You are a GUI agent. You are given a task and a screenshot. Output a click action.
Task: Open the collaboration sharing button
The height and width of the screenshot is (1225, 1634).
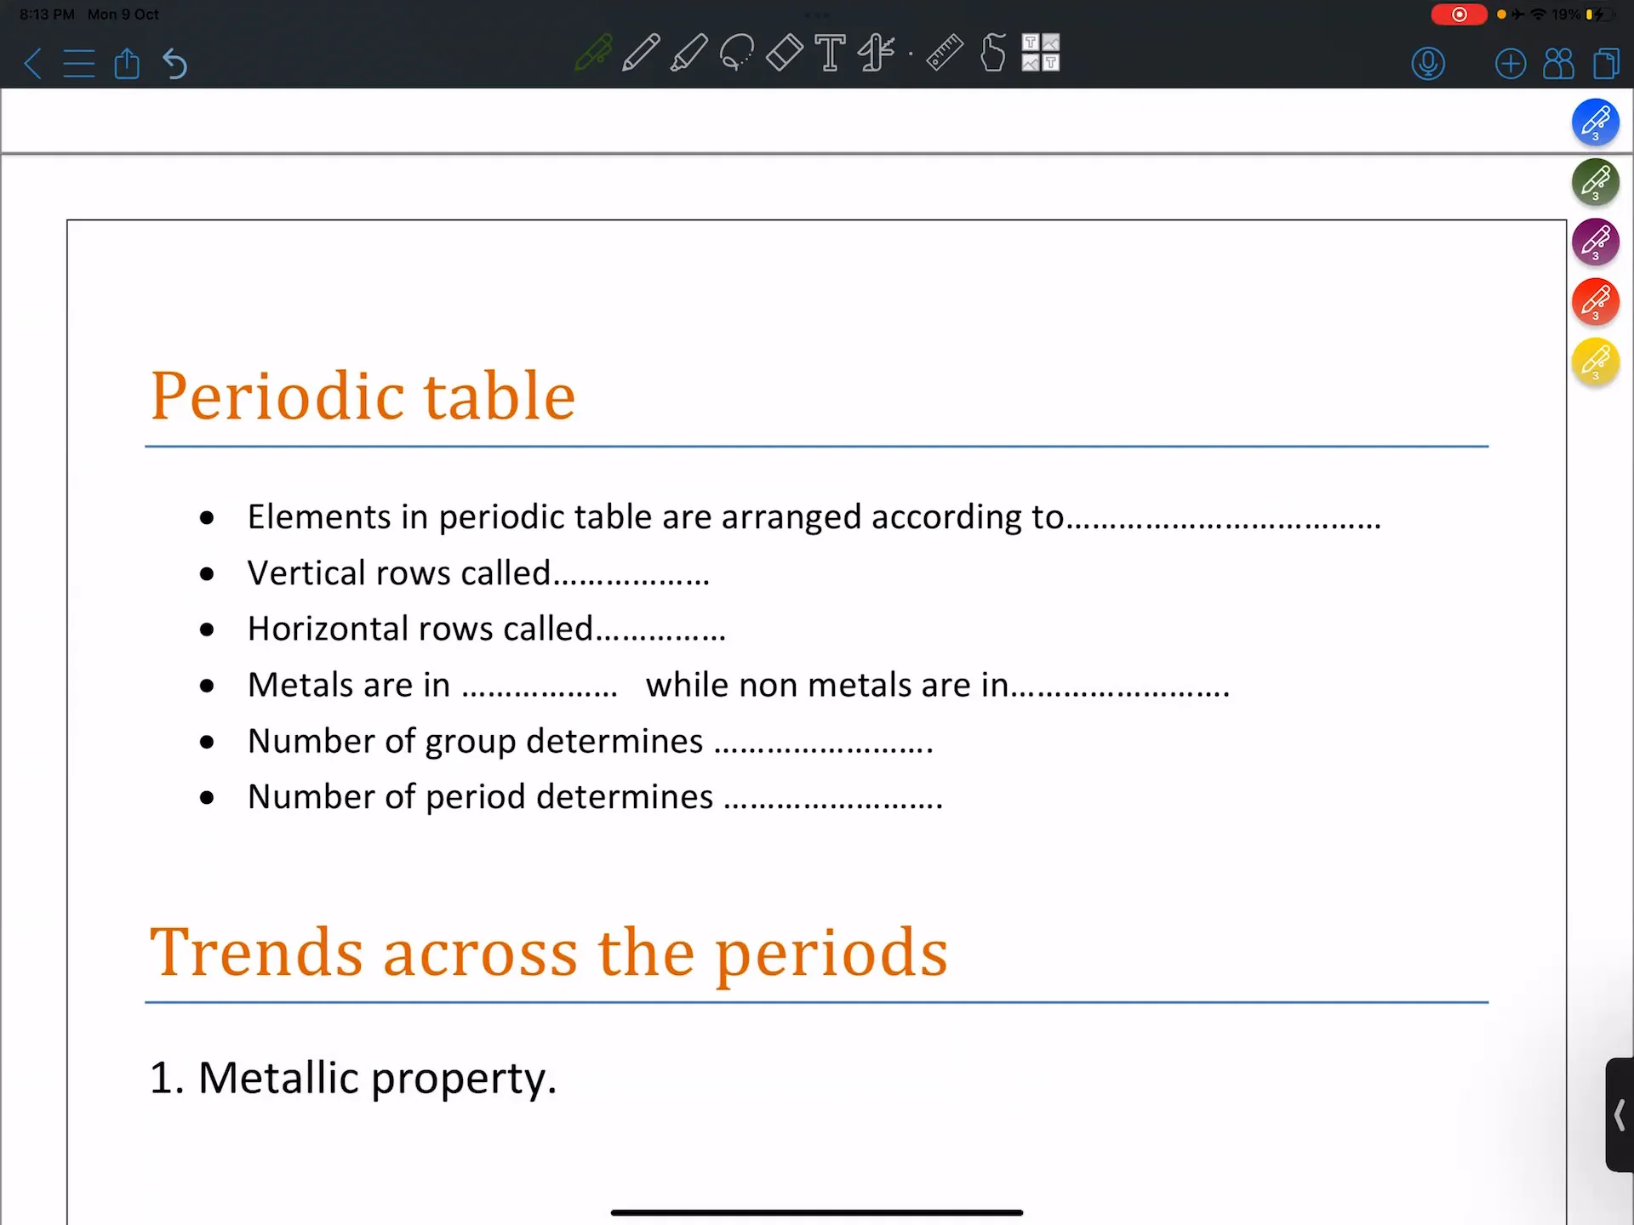[1558, 63]
